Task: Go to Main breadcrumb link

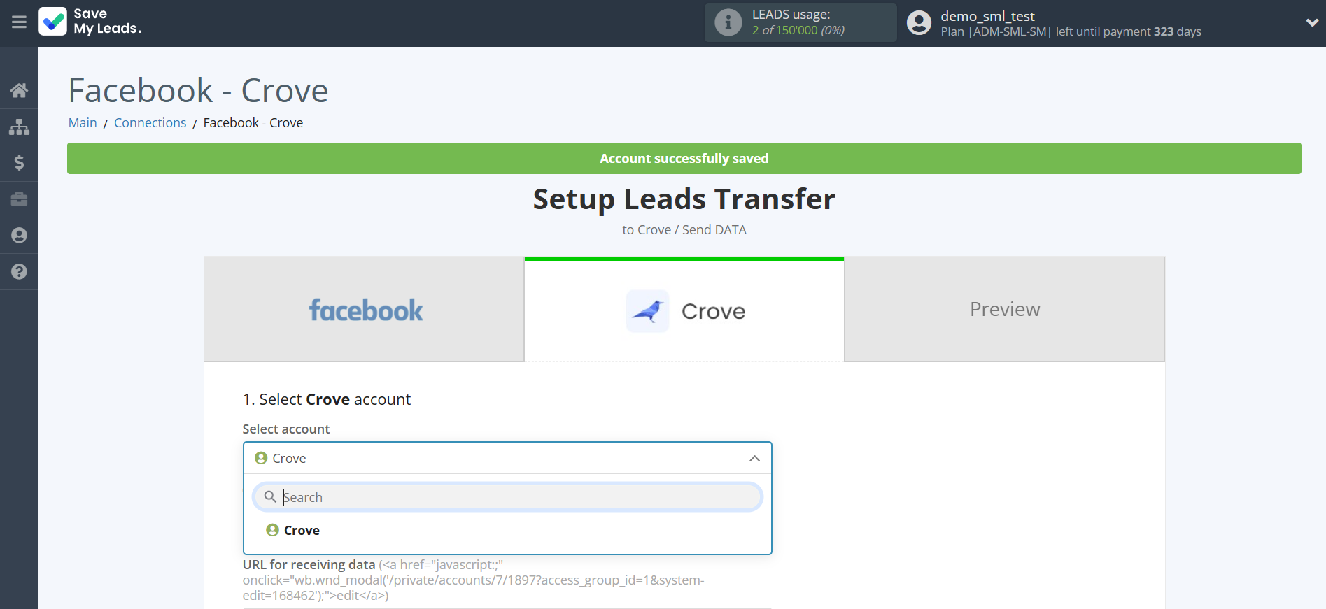Action: pyautogui.click(x=83, y=122)
